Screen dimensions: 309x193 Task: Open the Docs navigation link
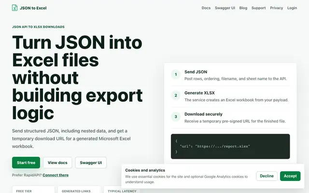pyautogui.click(x=206, y=8)
